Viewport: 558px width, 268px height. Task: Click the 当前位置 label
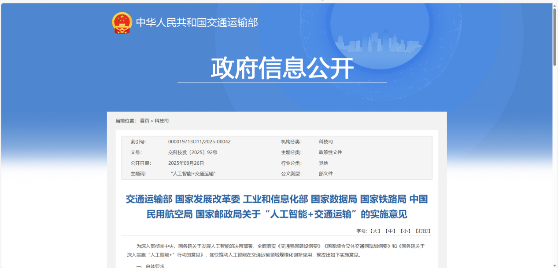[x=126, y=121]
